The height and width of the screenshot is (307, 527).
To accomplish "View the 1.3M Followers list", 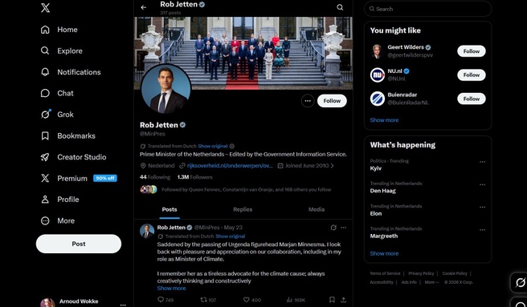I will click(195, 177).
